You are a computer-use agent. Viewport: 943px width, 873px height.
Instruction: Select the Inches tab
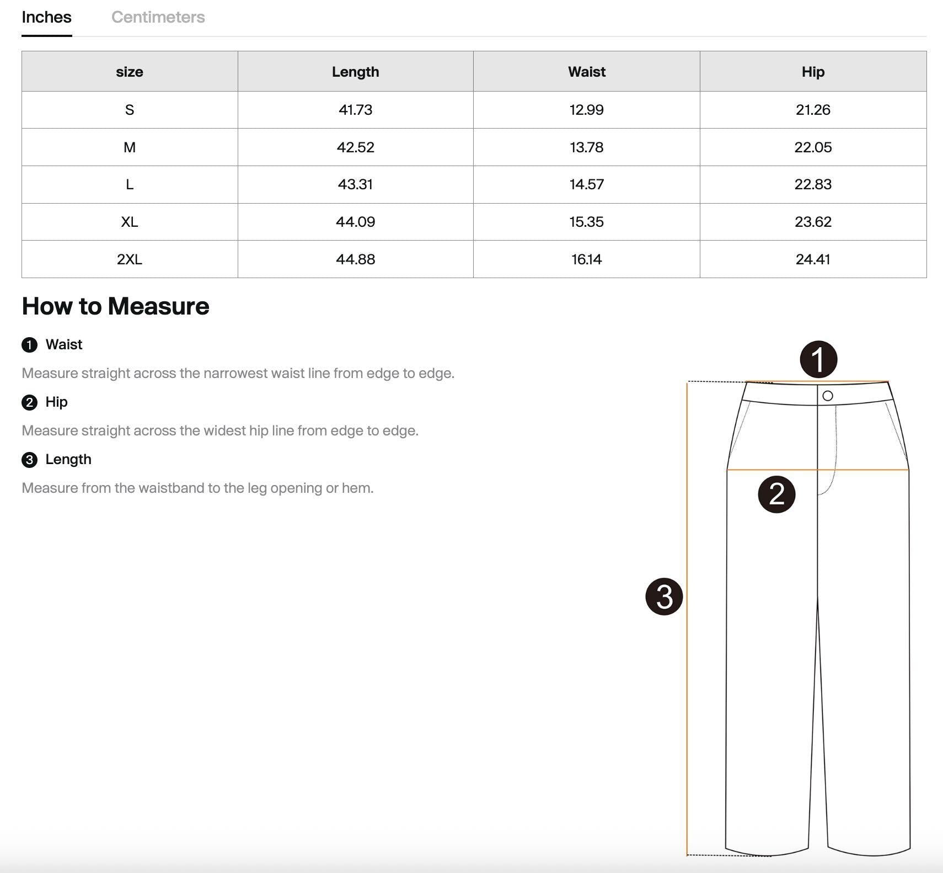[x=46, y=17]
